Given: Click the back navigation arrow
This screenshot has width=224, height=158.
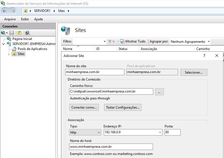Looking at the screenshot, I should [4, 11].
